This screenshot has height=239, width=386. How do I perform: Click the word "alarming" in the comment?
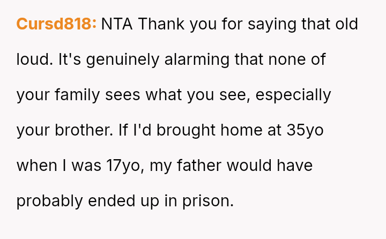(199, 59)
